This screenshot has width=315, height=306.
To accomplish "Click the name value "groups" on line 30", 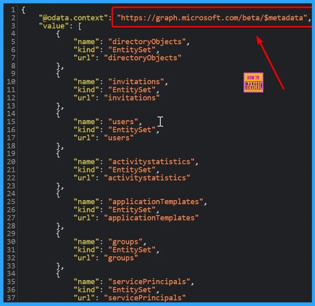I will pos(126,242).
